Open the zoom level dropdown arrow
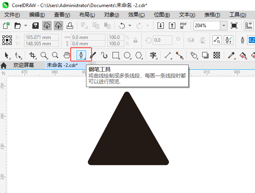Viewport: 255px width, 193px height. tap(224, 26)
